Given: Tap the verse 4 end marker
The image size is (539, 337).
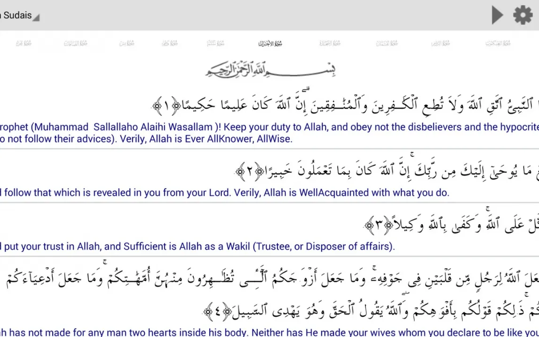Looking at the screenshot, I should coord(217,311).
